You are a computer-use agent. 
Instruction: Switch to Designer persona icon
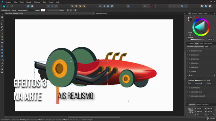point(4,6)
